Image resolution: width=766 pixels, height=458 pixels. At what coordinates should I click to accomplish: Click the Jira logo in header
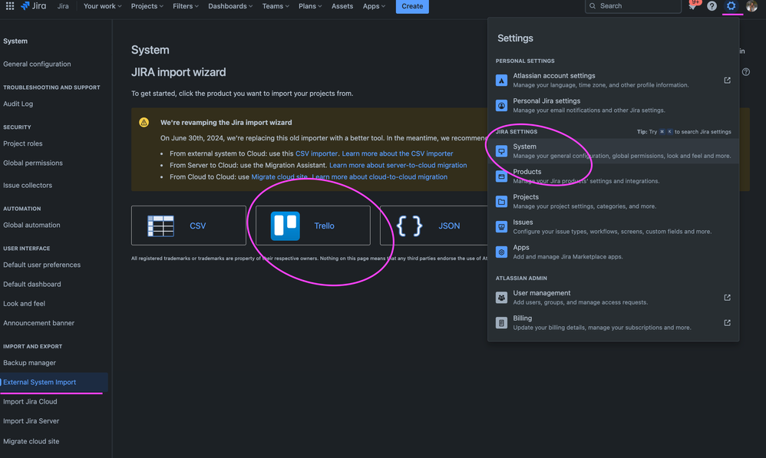pos(33,6)
